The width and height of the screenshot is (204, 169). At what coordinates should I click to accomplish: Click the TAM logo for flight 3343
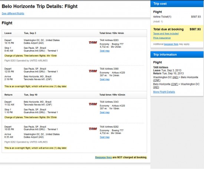(93, 104)
